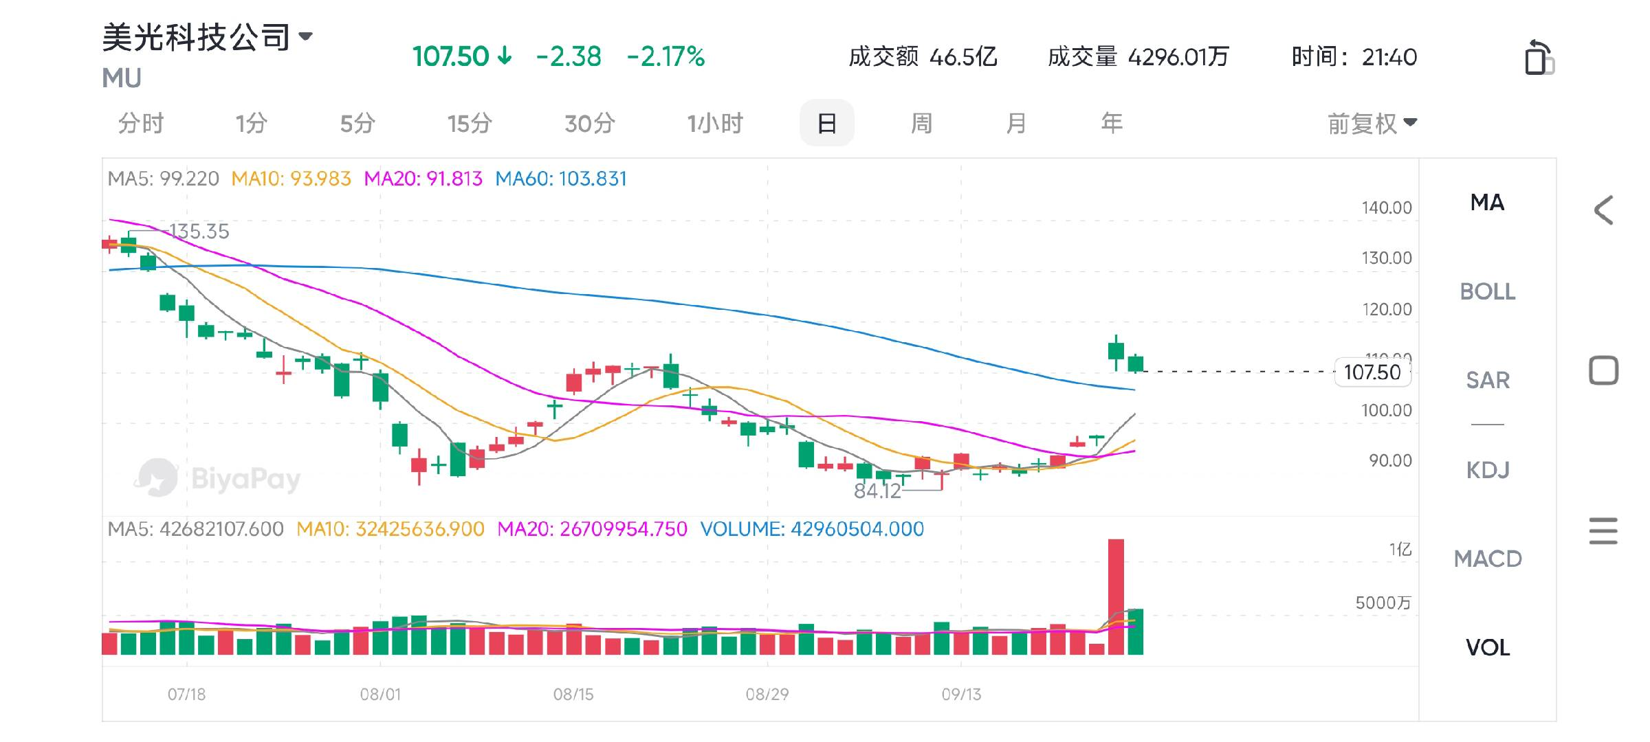Image resolution: width=1650 pixels, height=742 pixels.
Task: Click the MU ticker symbol
Action: (x=122, y=78)
